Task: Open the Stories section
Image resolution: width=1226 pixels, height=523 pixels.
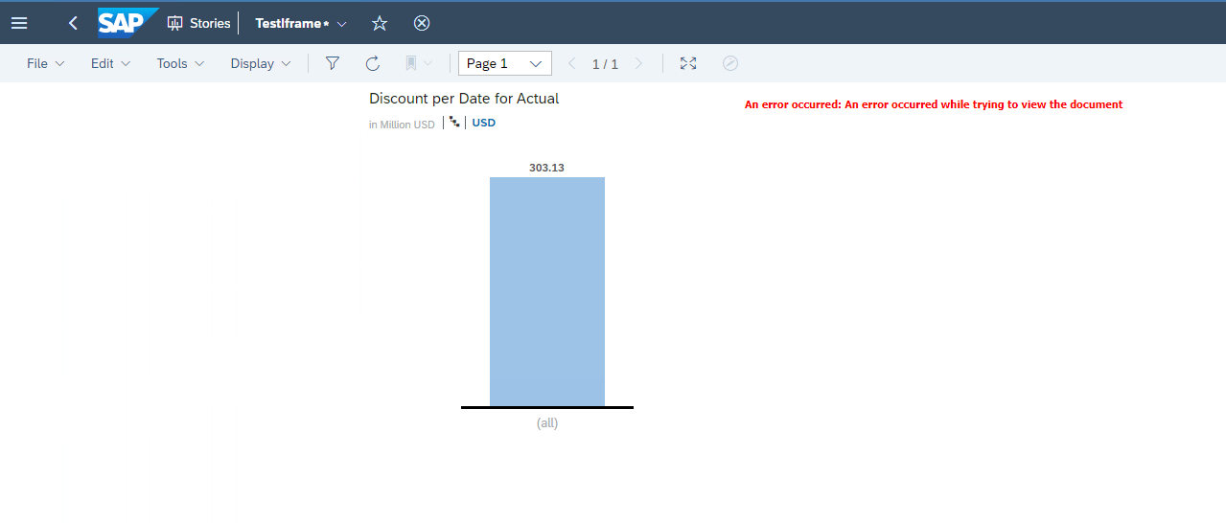Action: tap(199, 23)
